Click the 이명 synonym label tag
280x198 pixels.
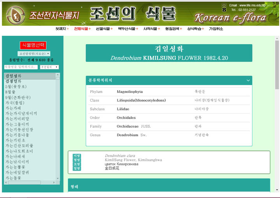77,156
